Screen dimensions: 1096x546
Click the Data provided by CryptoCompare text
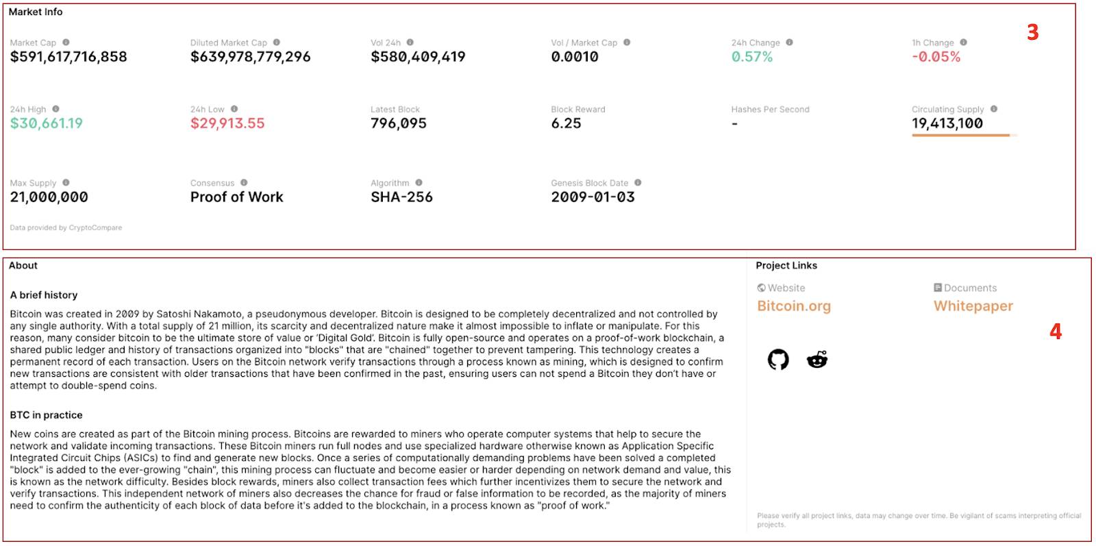66,227
